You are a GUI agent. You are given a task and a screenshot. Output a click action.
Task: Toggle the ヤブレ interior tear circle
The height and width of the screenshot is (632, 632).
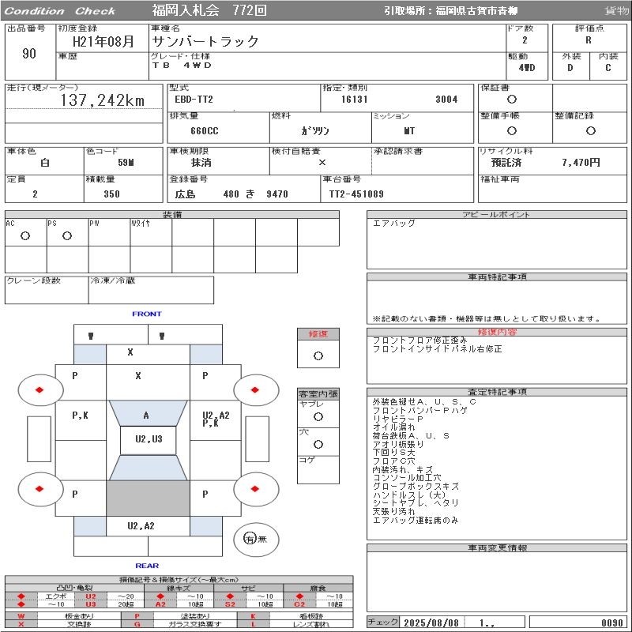pos(318,416)
